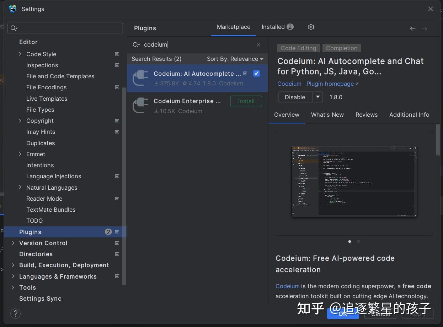The width and height of the screenshot is (443, 327).
Task: Click project-level icon beside Reader Mode
Action: tap(117, 199)
